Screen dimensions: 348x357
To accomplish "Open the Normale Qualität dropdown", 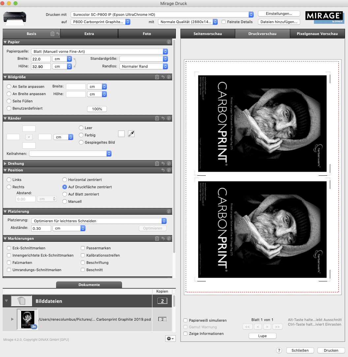I will [188, 22].
